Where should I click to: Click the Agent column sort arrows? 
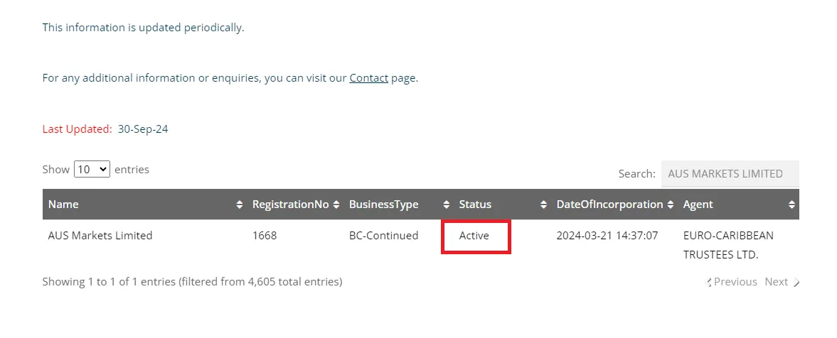click(791, 205)
